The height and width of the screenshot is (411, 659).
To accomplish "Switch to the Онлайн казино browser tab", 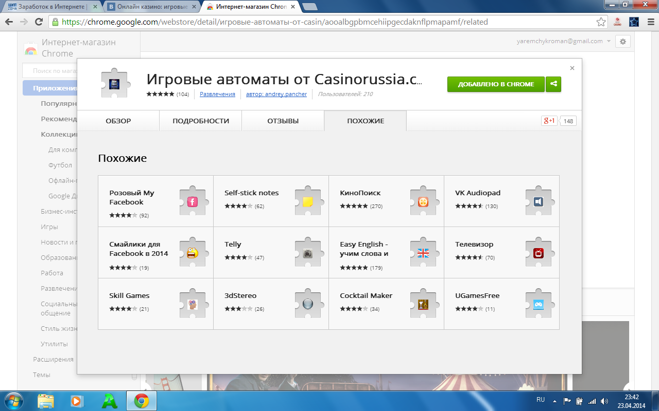I will 151,7.
